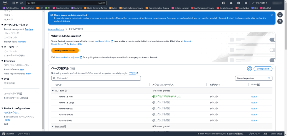Open the info panel circle icon
The height and width of the screenshot is (136, 287).
280,15
